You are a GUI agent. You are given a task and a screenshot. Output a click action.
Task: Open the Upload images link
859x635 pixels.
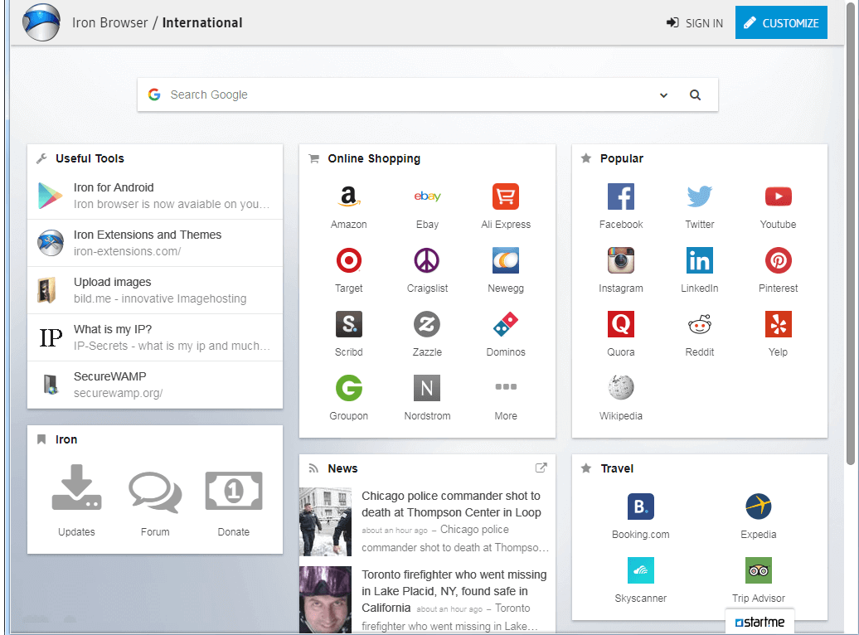click(x=155, y=290)
